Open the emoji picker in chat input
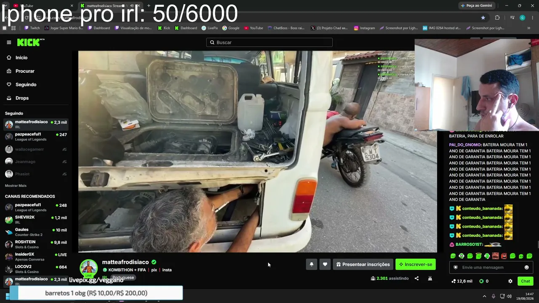Image resolution: width=539 pixels, height=303 pixels. coord(526,268)
